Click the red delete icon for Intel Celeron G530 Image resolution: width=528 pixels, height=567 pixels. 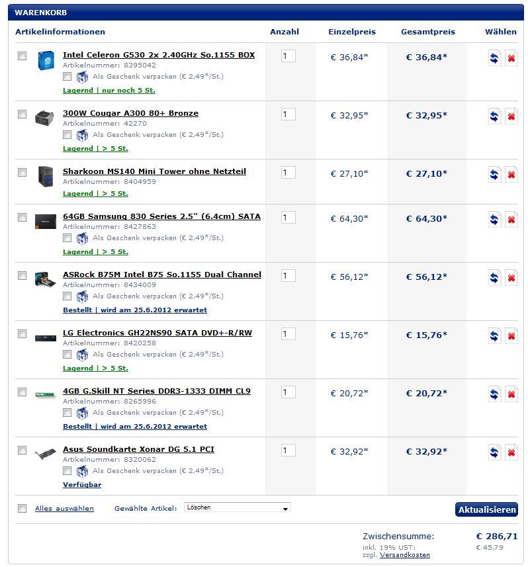[x=511, y=58]
